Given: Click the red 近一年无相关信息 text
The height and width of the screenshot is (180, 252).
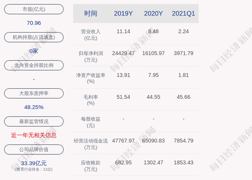Looking at the screenshot, I should point(34,135).
